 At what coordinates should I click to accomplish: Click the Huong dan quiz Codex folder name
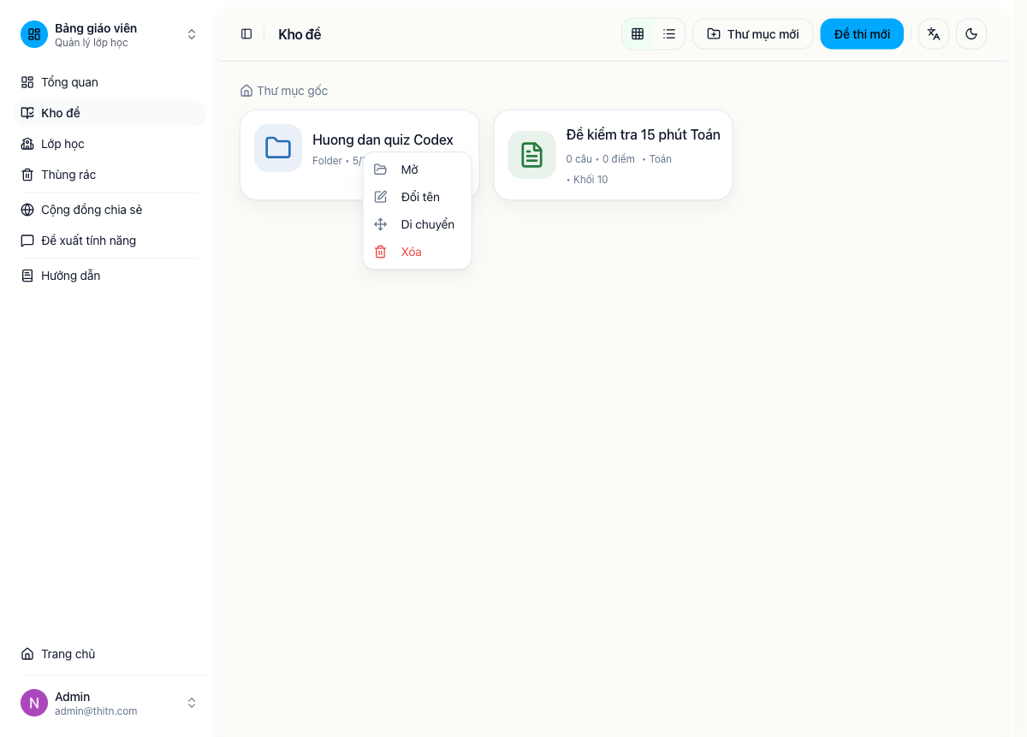coord(383,140)
